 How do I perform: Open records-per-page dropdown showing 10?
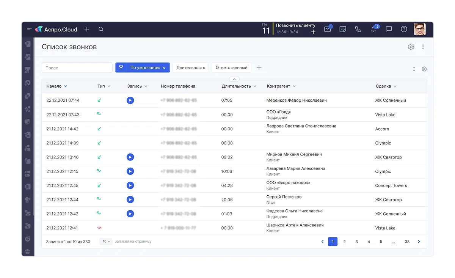[106, 242]
